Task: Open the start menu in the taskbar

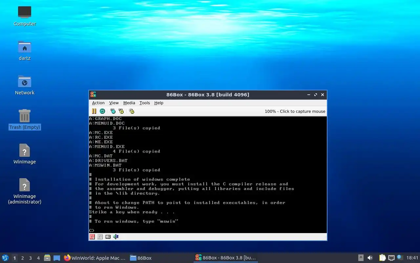Action: click(x=5, y=258)
